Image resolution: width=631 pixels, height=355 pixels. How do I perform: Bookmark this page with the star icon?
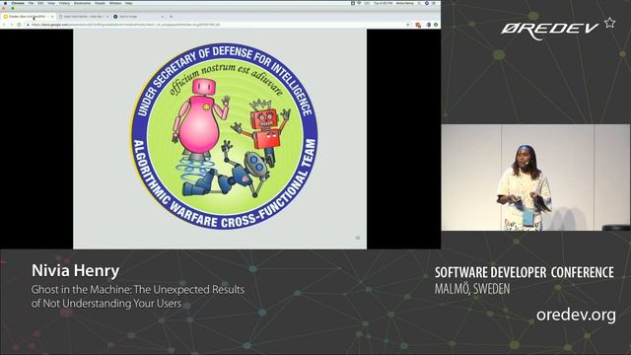[x=407, y=25]
